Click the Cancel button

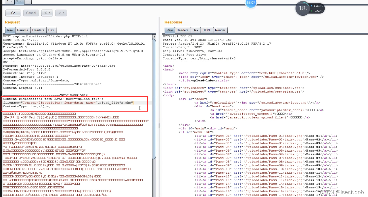click(x=31, y=13)
